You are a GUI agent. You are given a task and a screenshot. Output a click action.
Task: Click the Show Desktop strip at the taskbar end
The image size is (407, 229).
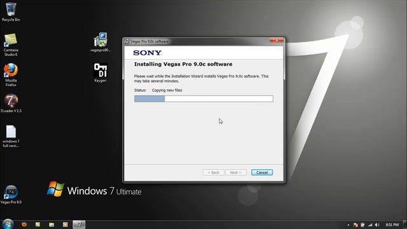coord(405,225)
